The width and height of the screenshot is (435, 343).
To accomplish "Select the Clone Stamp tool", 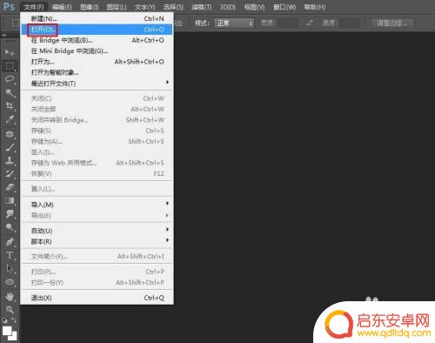I will point(10,160).
